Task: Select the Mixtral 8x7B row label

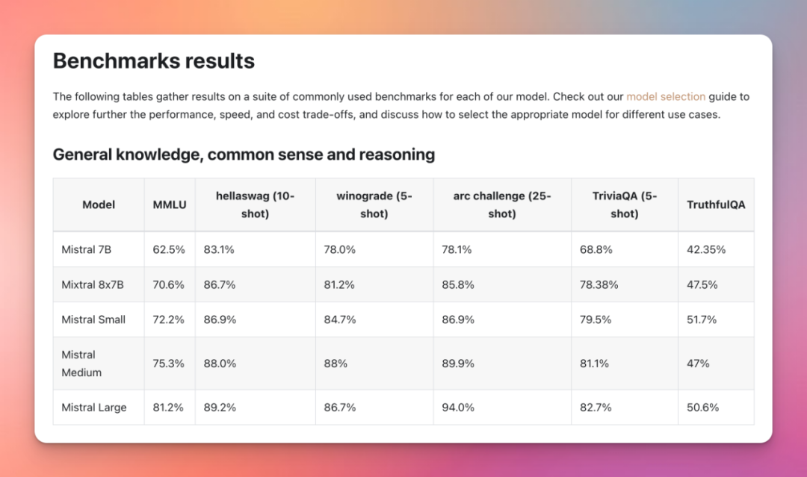Action: [93, 284]
